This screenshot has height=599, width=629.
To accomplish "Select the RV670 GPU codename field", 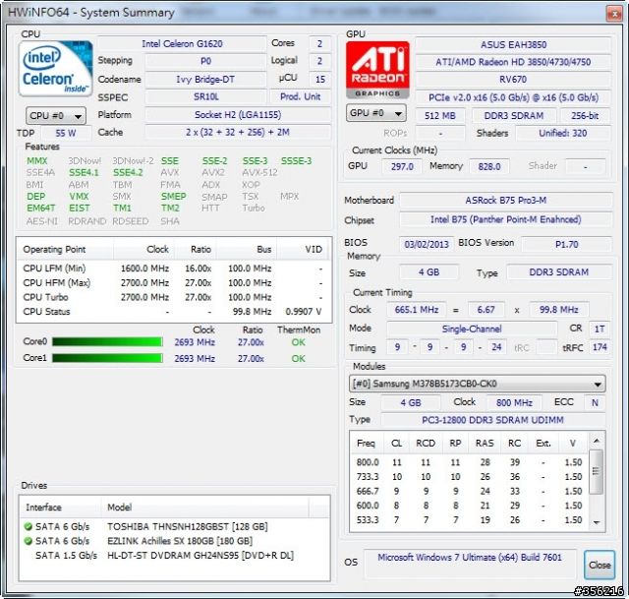I will (513, 79).
